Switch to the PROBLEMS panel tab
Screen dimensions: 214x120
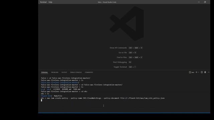pyautogui.click(x=55, y=72)
